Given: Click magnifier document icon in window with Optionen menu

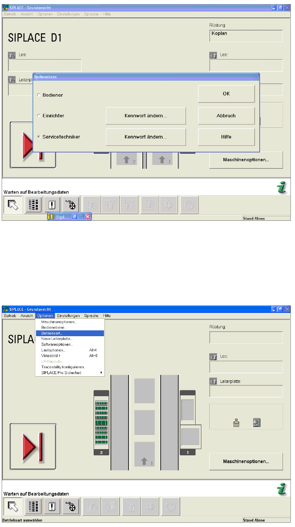Looking at the screenshot, I should (257, 423).
